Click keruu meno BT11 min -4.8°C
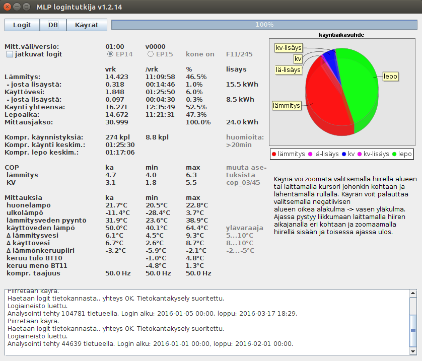422x361 pixels. [156, 265]
